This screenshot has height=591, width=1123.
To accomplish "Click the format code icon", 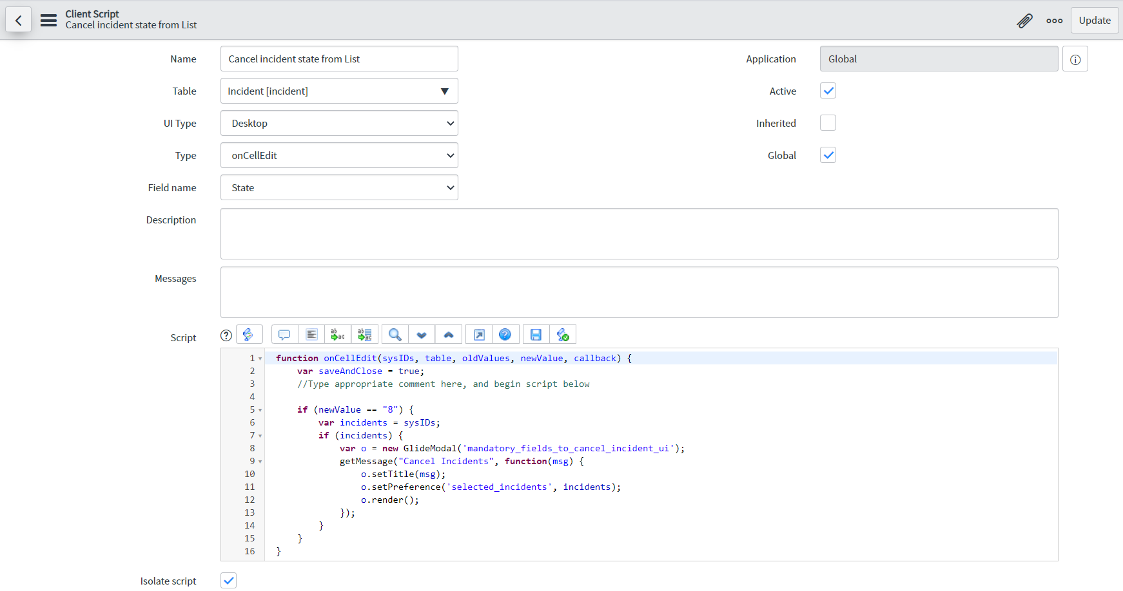I will tap(311, 335).
